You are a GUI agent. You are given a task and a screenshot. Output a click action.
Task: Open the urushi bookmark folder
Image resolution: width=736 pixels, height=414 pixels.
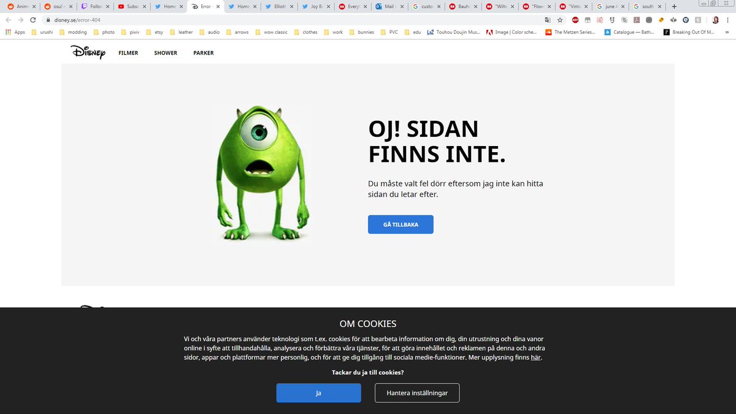pyautogui.click(x=42, y=32)
